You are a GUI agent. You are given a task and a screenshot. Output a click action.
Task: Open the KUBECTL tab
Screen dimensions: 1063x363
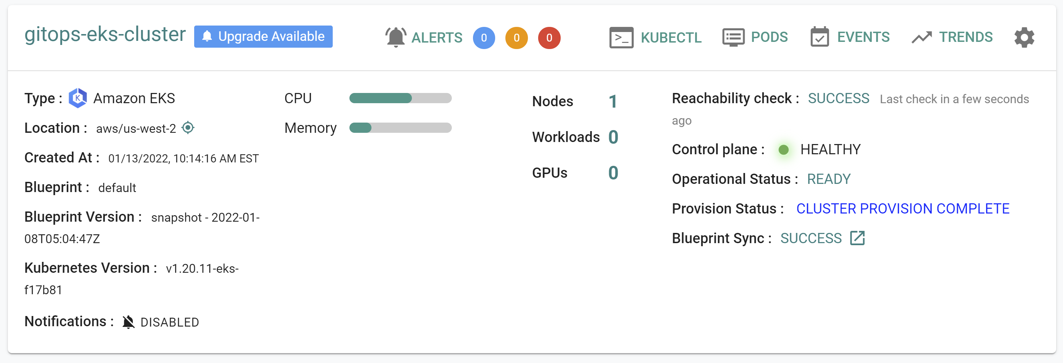click(x=671, y=37)
